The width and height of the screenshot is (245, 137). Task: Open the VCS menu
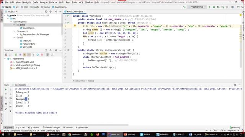click(81, 2)
